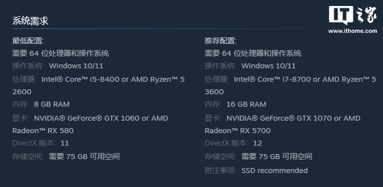Click the IT之家 logo icon
This screenshot has width=383, height=187.
point(352,15)
